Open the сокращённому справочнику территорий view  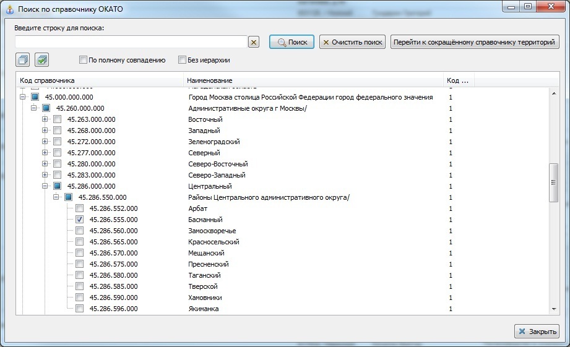[475, 42]
